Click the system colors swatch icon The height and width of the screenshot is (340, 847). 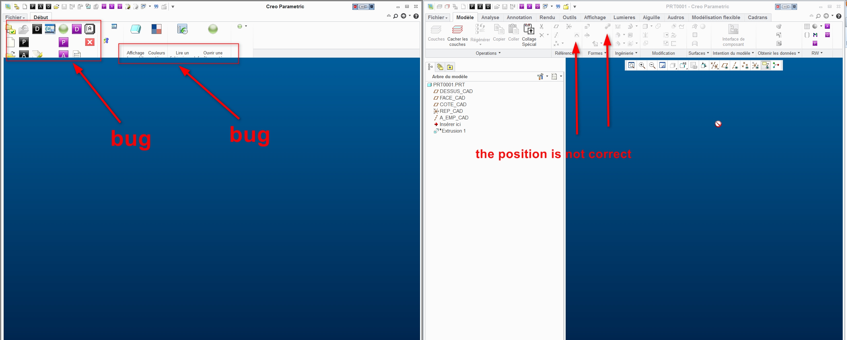pyautogui.click(x=157, y=29)
